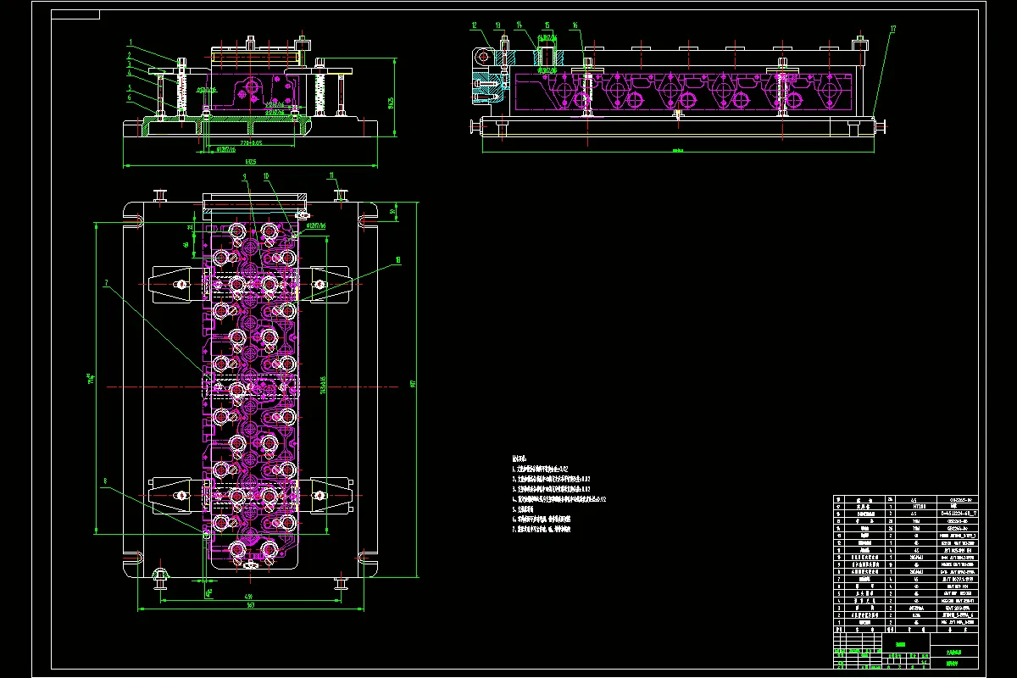Click part balloon number 6 in front view
Screen dimensions: 1017x678
tap(131, 98)
